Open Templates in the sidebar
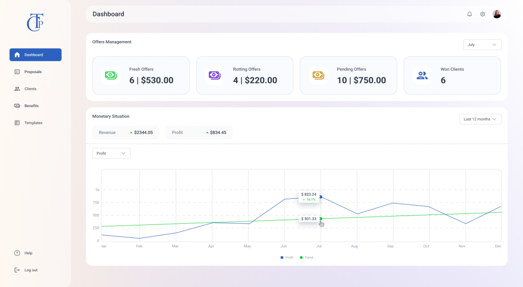 point(33,123)
